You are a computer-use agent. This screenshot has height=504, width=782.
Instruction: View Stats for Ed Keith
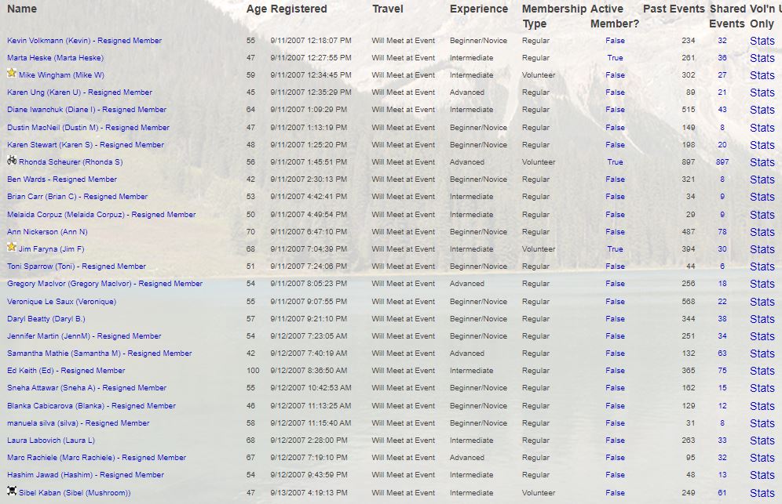[x=762, y=371]
